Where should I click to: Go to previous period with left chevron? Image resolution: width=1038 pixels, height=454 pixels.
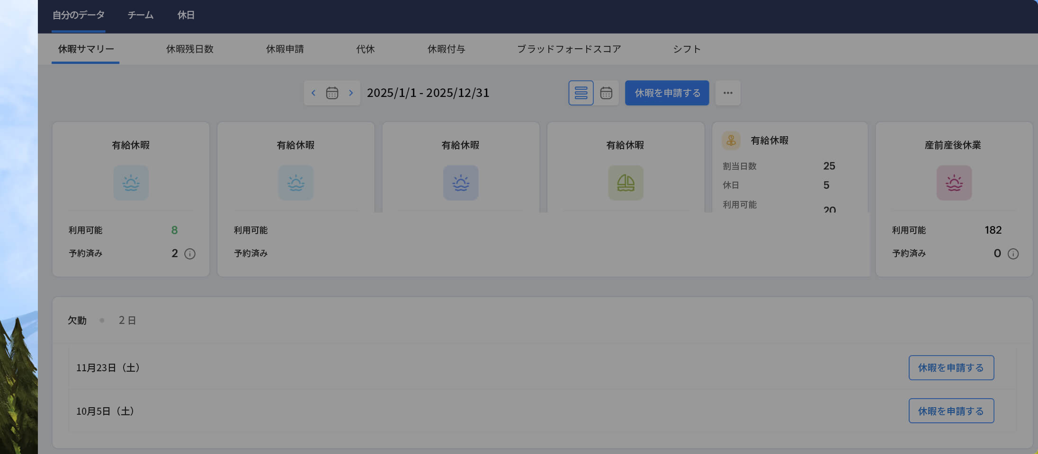[x=313, y=93]
